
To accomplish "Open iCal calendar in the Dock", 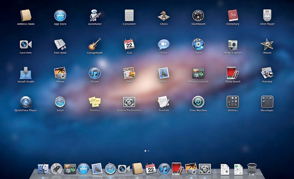I will point(151,169).
